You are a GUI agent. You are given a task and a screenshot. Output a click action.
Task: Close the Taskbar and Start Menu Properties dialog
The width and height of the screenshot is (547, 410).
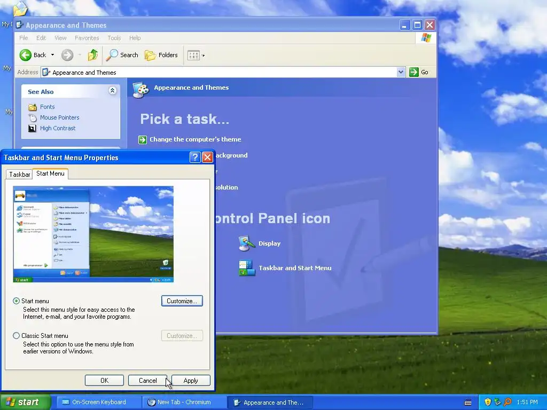(207, 157)
